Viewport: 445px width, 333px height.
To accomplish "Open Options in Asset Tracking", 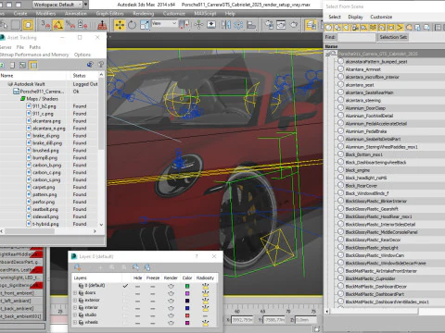I will (83, 55).
